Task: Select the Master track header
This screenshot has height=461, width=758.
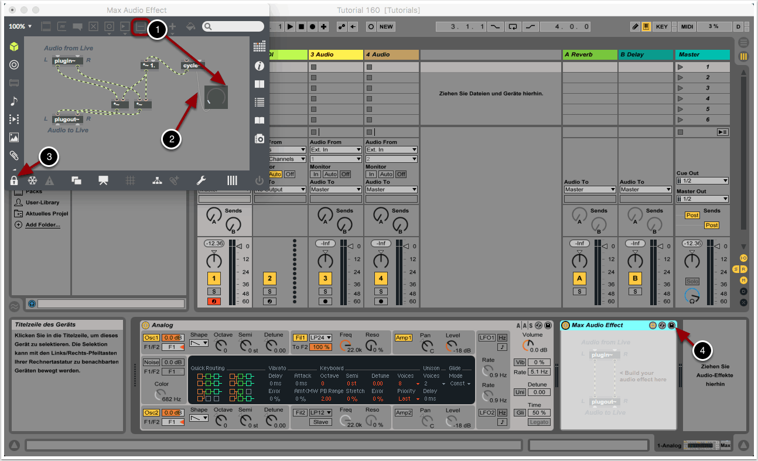Action: [x=702, y=54]
